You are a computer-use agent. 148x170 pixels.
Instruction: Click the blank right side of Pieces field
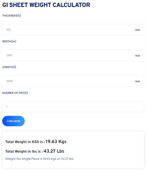tap(97, 107)
